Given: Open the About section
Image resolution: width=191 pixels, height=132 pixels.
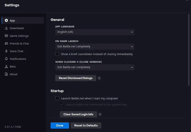Looking at the screenshot, I should tap(23, 74).
